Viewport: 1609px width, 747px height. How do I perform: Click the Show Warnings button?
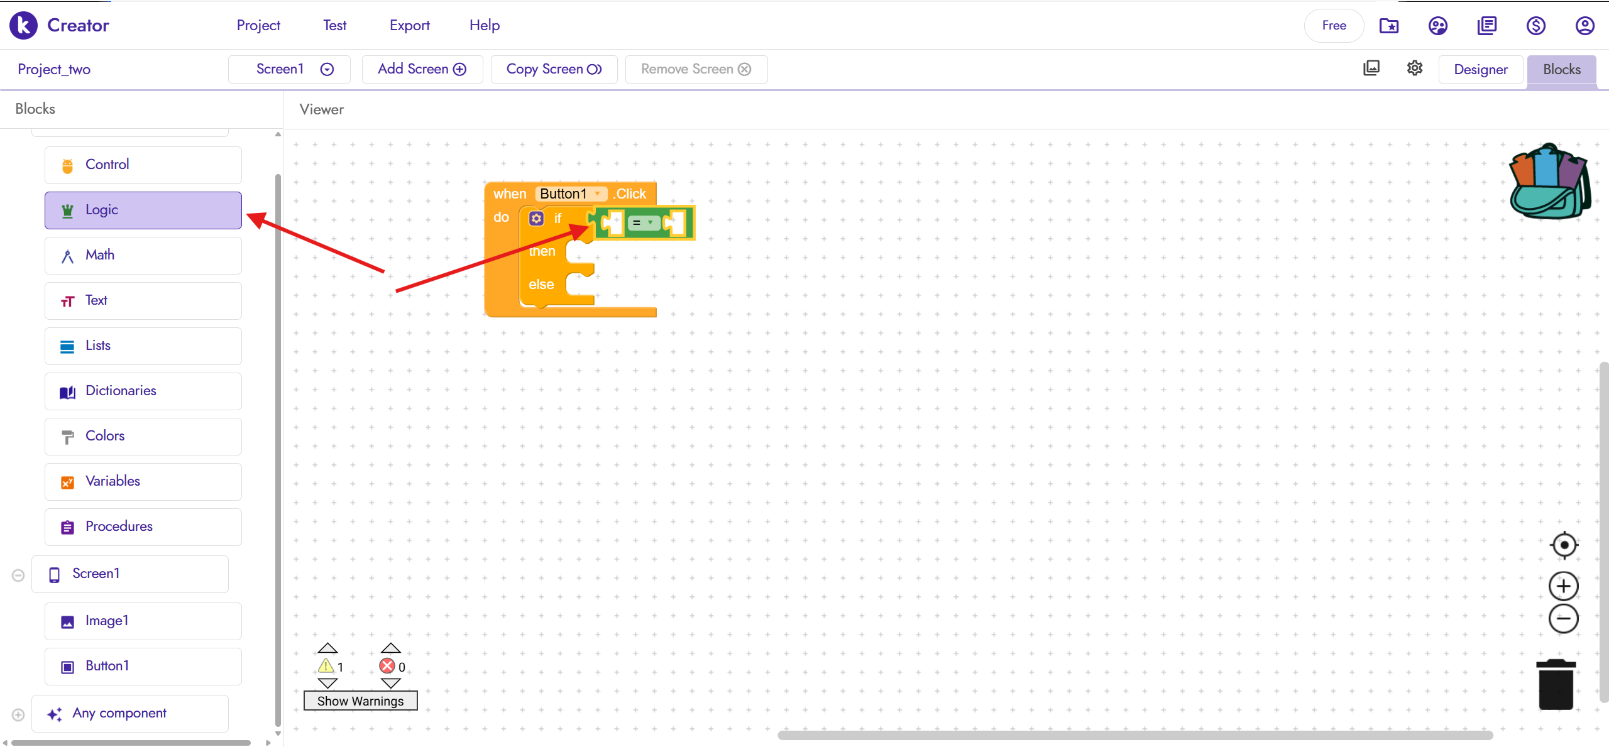point(360,701)
